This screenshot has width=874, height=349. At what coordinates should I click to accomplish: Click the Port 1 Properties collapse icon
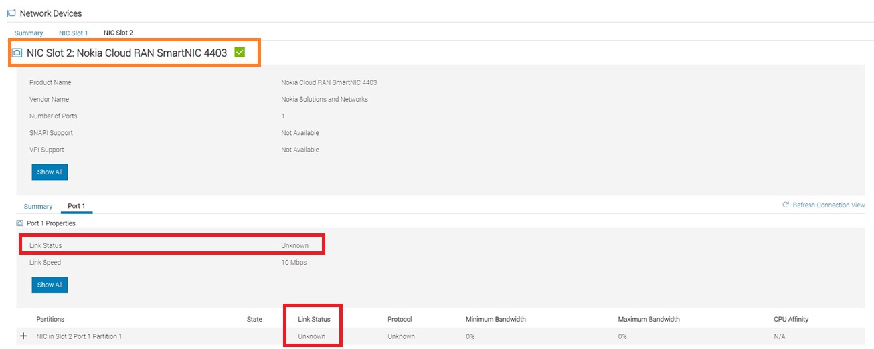click(x=19, y=223)
